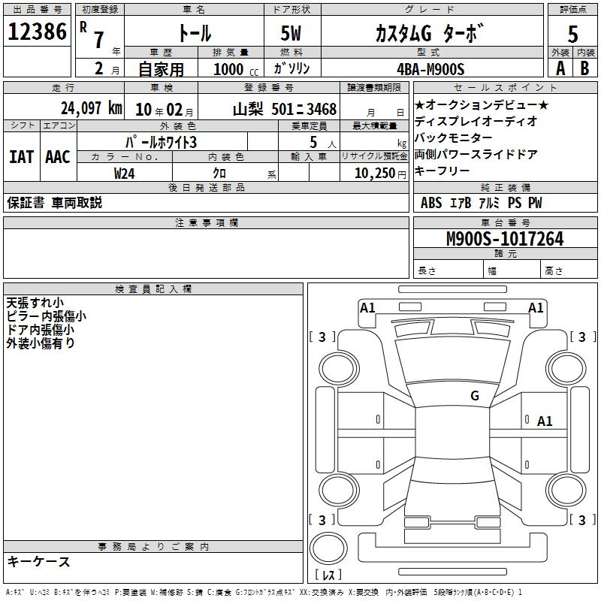Click the color number W24
Viewport: 601px width, 601px height.
[x=125, y=173]
